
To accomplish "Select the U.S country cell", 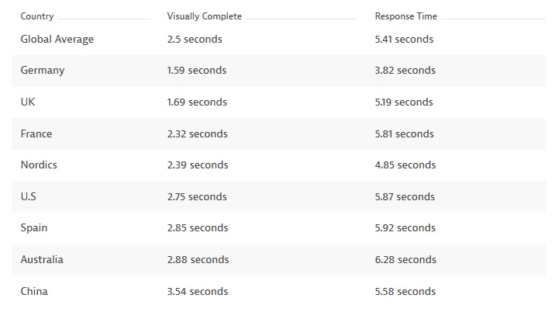I will tap(29, 196).
